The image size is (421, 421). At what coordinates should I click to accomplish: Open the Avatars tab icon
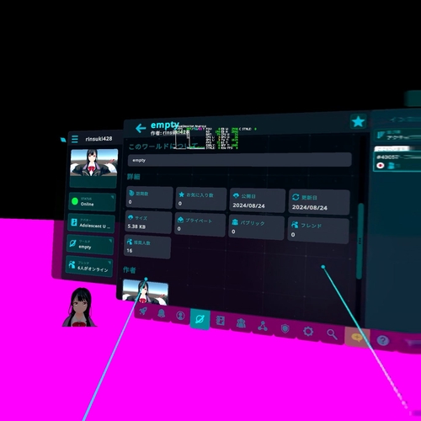[x=220, y=321]
